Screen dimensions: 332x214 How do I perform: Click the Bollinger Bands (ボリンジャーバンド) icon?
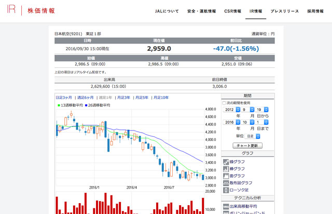[x=226, y=212]
